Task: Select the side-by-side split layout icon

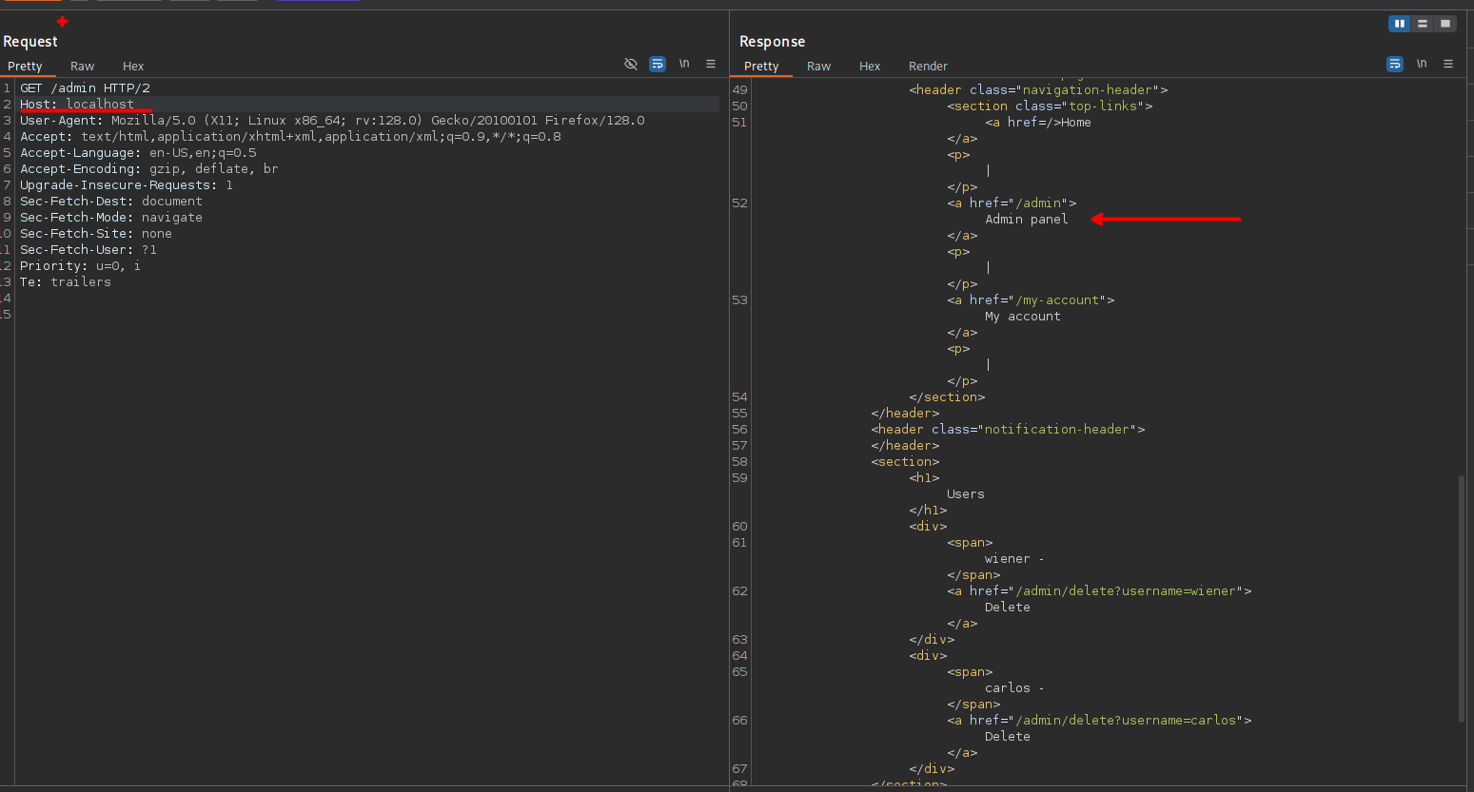Action: 1399,24
